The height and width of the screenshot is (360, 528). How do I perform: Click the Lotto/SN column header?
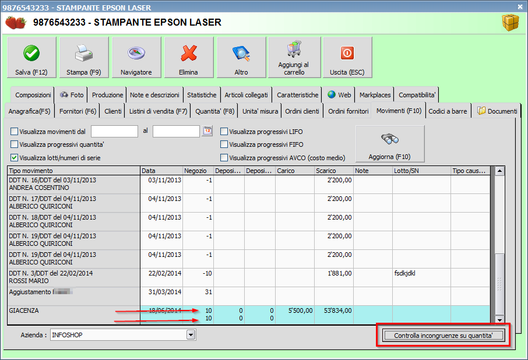click(x=421, y=171)
